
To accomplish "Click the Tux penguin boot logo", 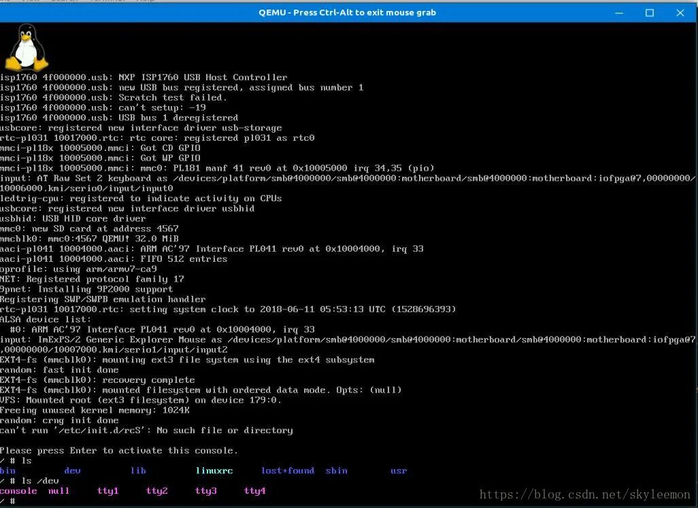I will coord(26,46).
